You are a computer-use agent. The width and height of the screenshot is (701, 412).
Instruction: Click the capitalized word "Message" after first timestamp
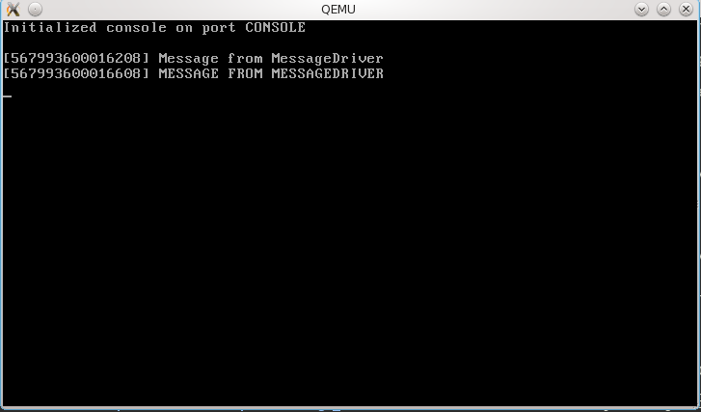(x=189, y=59)
